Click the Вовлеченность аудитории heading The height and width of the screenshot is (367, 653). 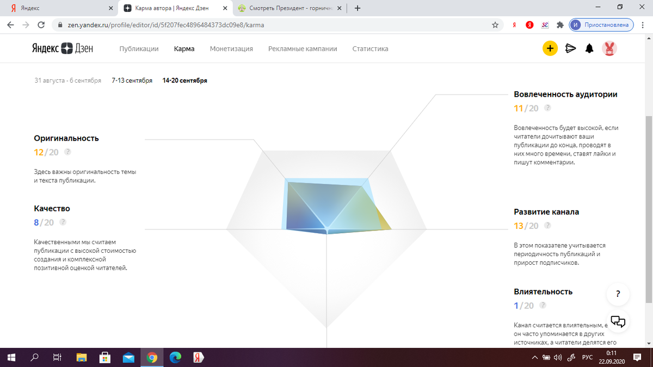click(x=565, y=94)
